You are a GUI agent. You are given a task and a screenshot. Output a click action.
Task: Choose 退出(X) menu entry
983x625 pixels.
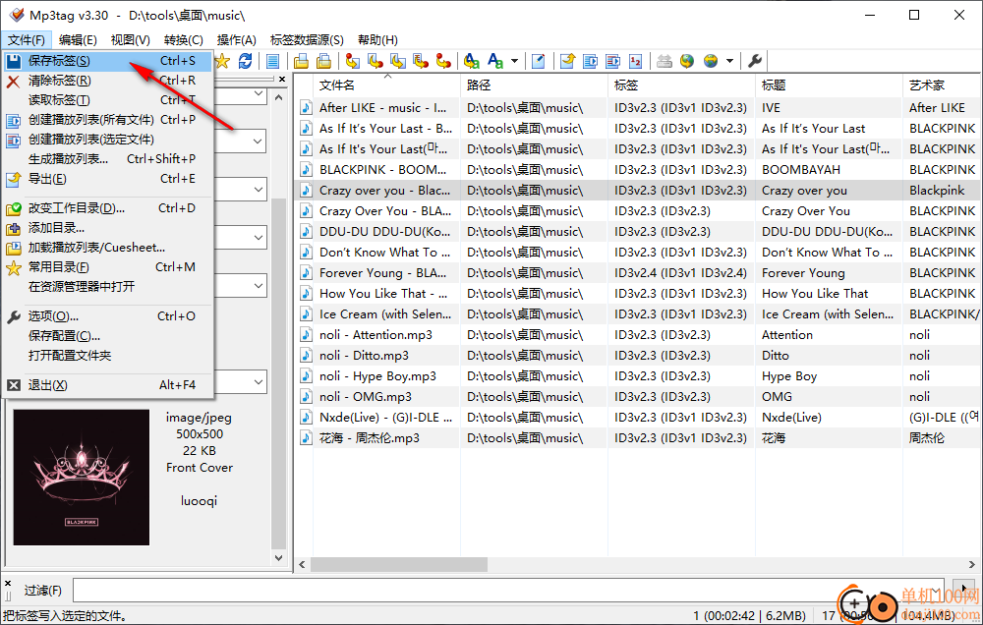[108, 385]
